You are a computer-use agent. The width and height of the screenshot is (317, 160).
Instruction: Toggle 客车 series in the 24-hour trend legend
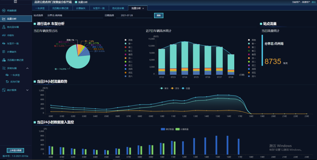163,88
